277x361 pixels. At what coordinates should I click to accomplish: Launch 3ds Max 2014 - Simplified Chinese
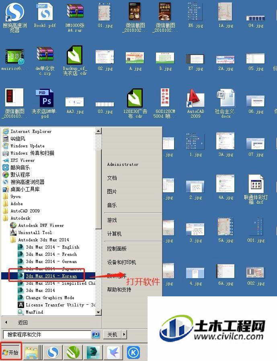(x=61, y=283)
